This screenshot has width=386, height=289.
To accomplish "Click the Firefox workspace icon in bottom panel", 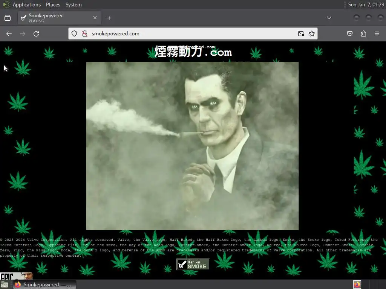I will click(357, 284).
